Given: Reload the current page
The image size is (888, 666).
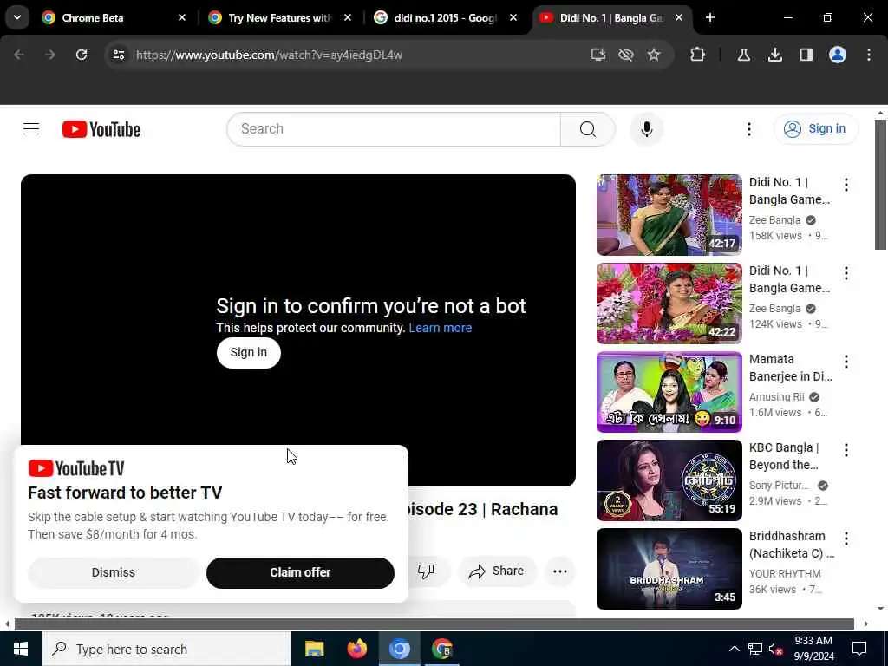Looking at the screenshot, I should click(x=82, y=55).
